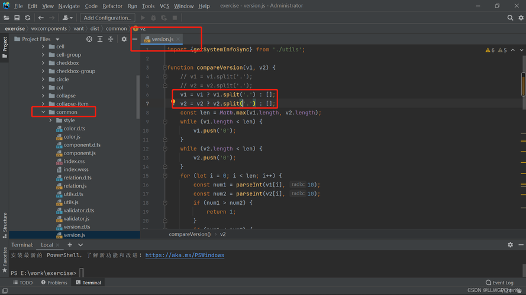526x295 pixels.
Task: Open the aka.ms/PSWindows link
Action: tap(185, 255)
